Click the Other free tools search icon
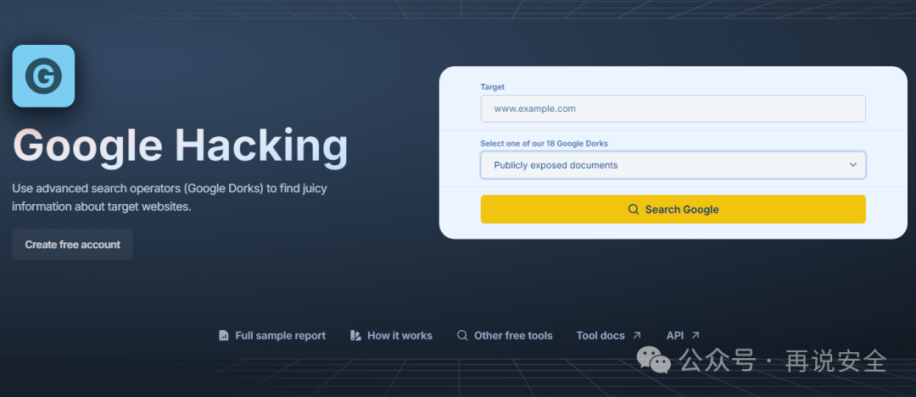The image size is (916, 397). (x=462, y=335)
